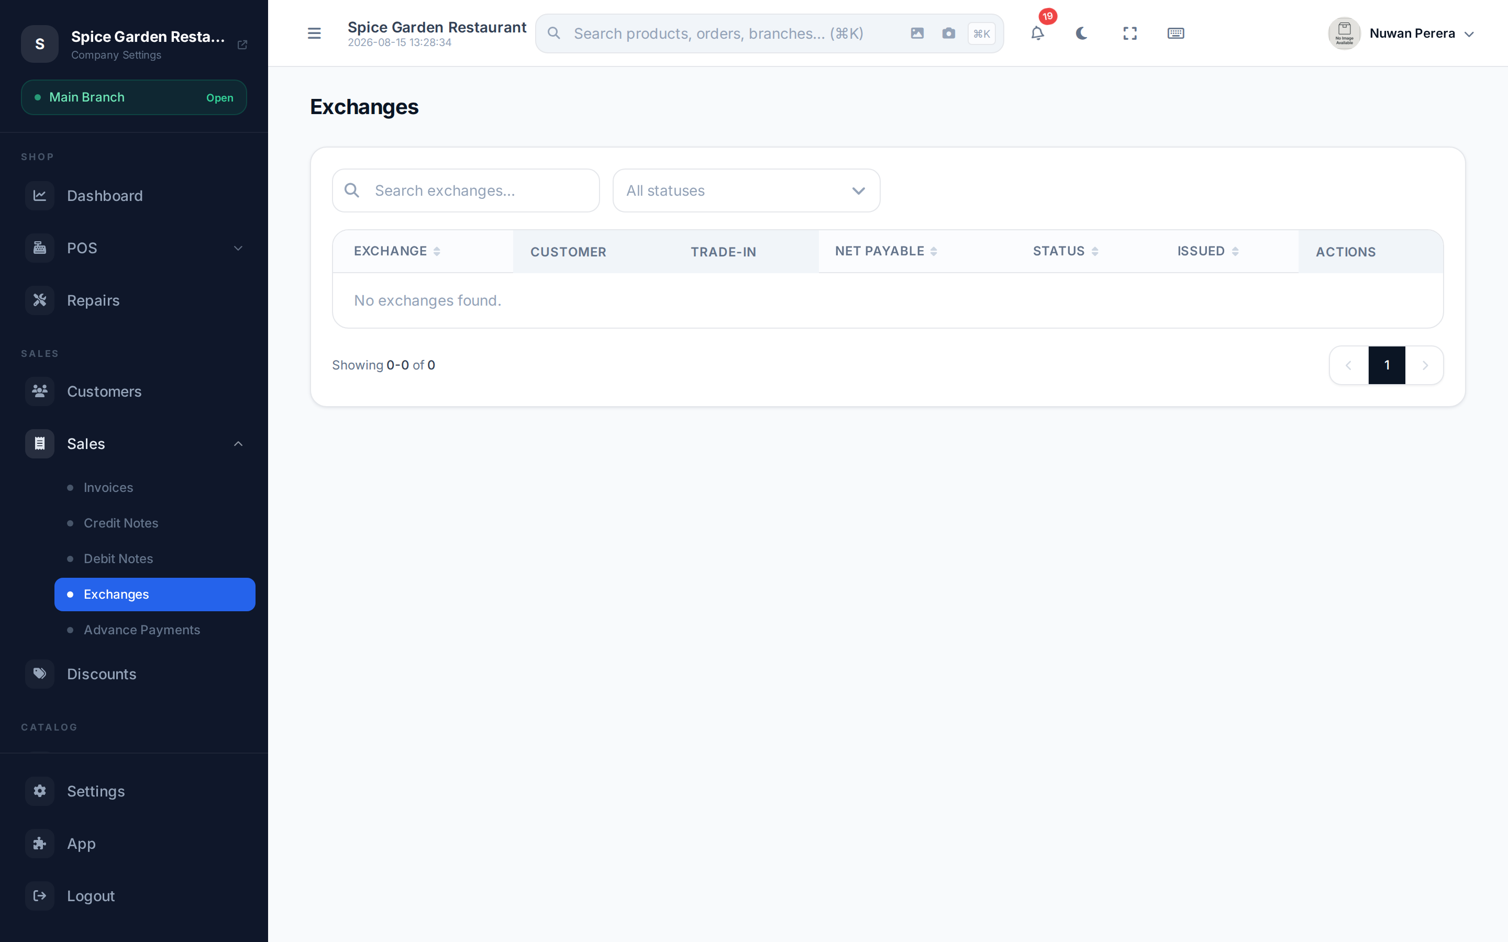The height and width of the screenshot is (942, 1508).
Task: Click the Settings gear icon
Action: point(40,791)
